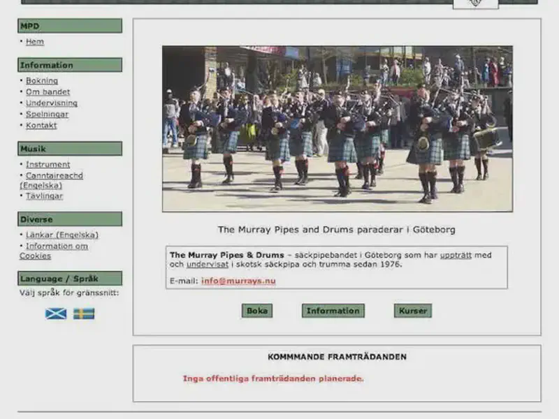Click the Murray Pipes and Drums paraderar caption
Viewport: 559px width, 419px height.
click(x=337, y=230)
